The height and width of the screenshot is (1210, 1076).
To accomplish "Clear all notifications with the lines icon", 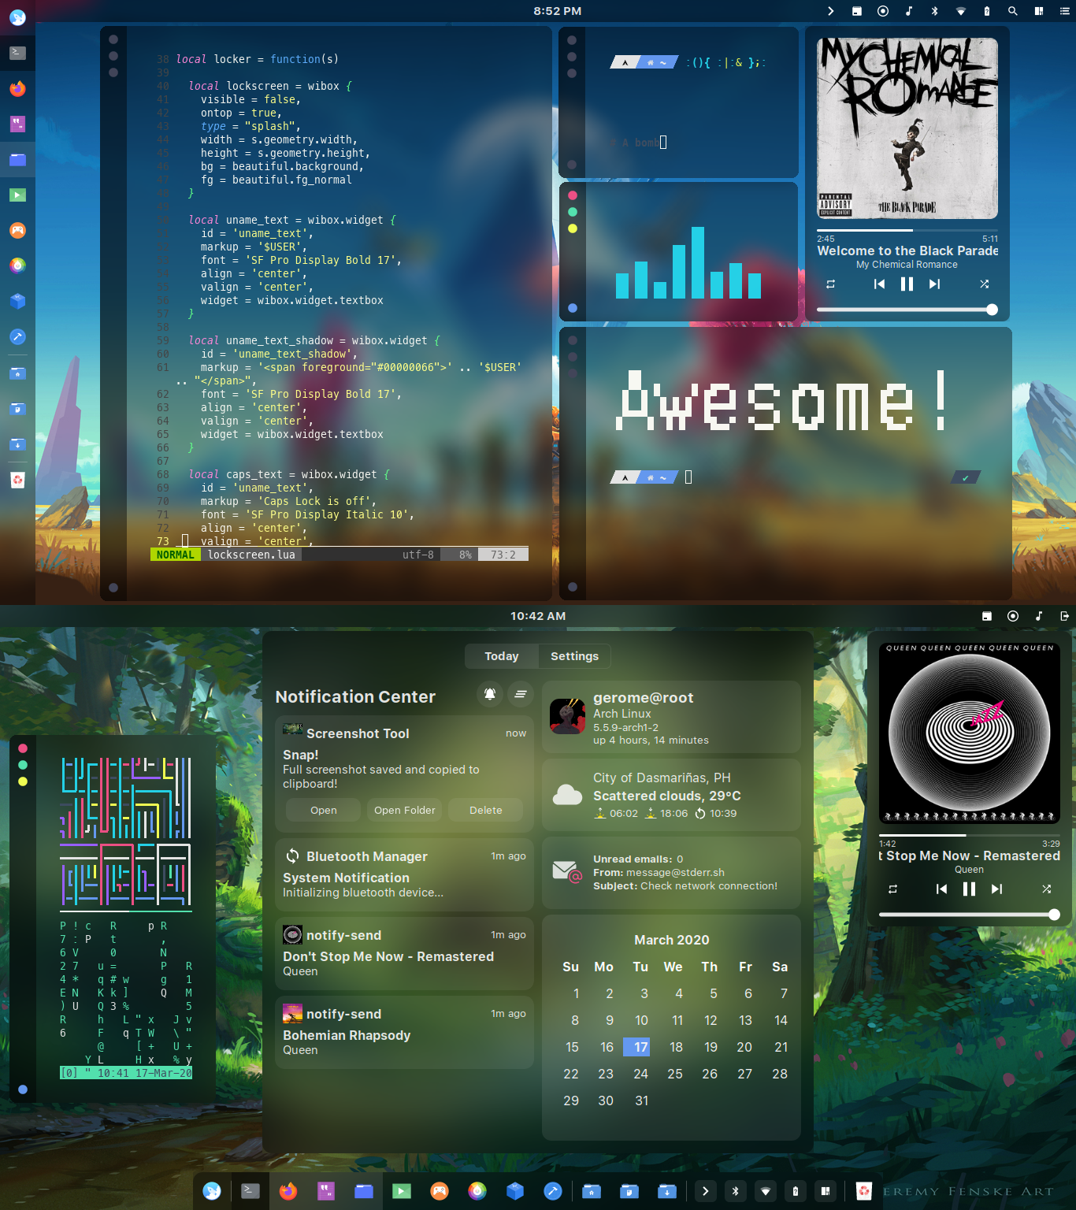I will tap(521, 694).
